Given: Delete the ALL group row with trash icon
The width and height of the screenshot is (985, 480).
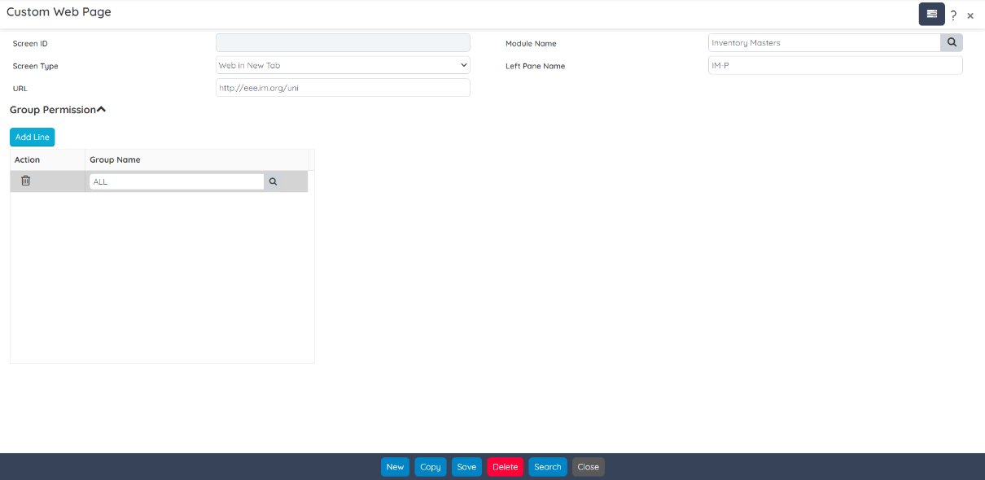Looking at the screenshot, I should click(x=25, y=181).
